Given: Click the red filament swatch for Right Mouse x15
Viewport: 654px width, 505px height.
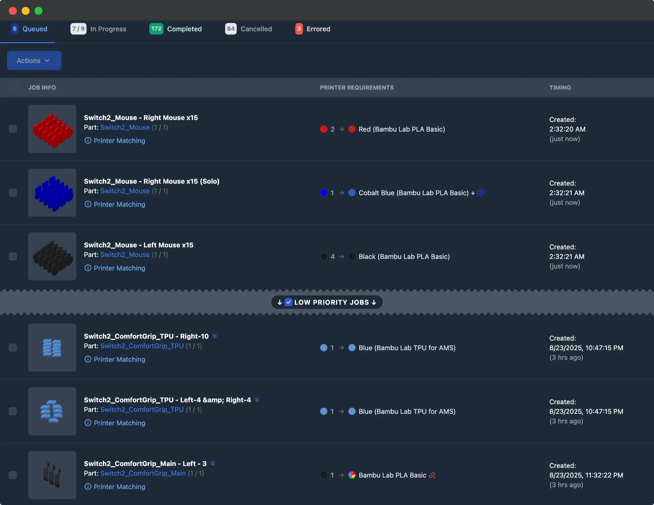Looking at the screenshot, I should (324, 129).
